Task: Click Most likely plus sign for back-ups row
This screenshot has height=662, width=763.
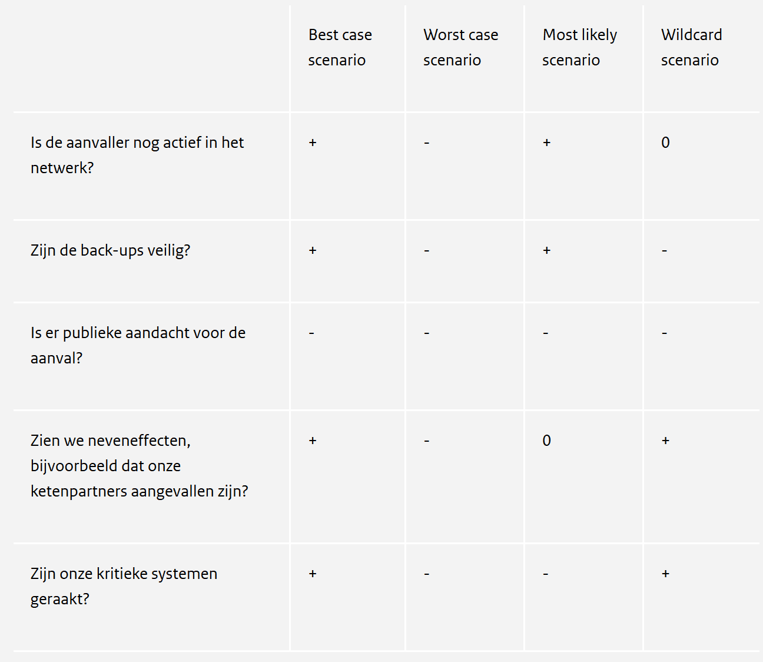Action: (x=546, y=250)
